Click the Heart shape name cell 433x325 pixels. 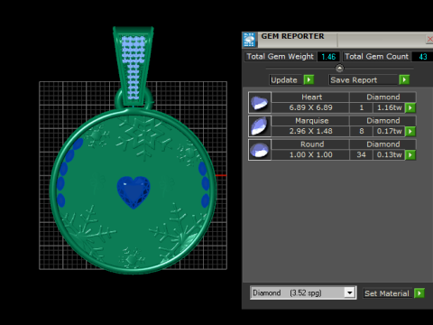coord(310,97)
